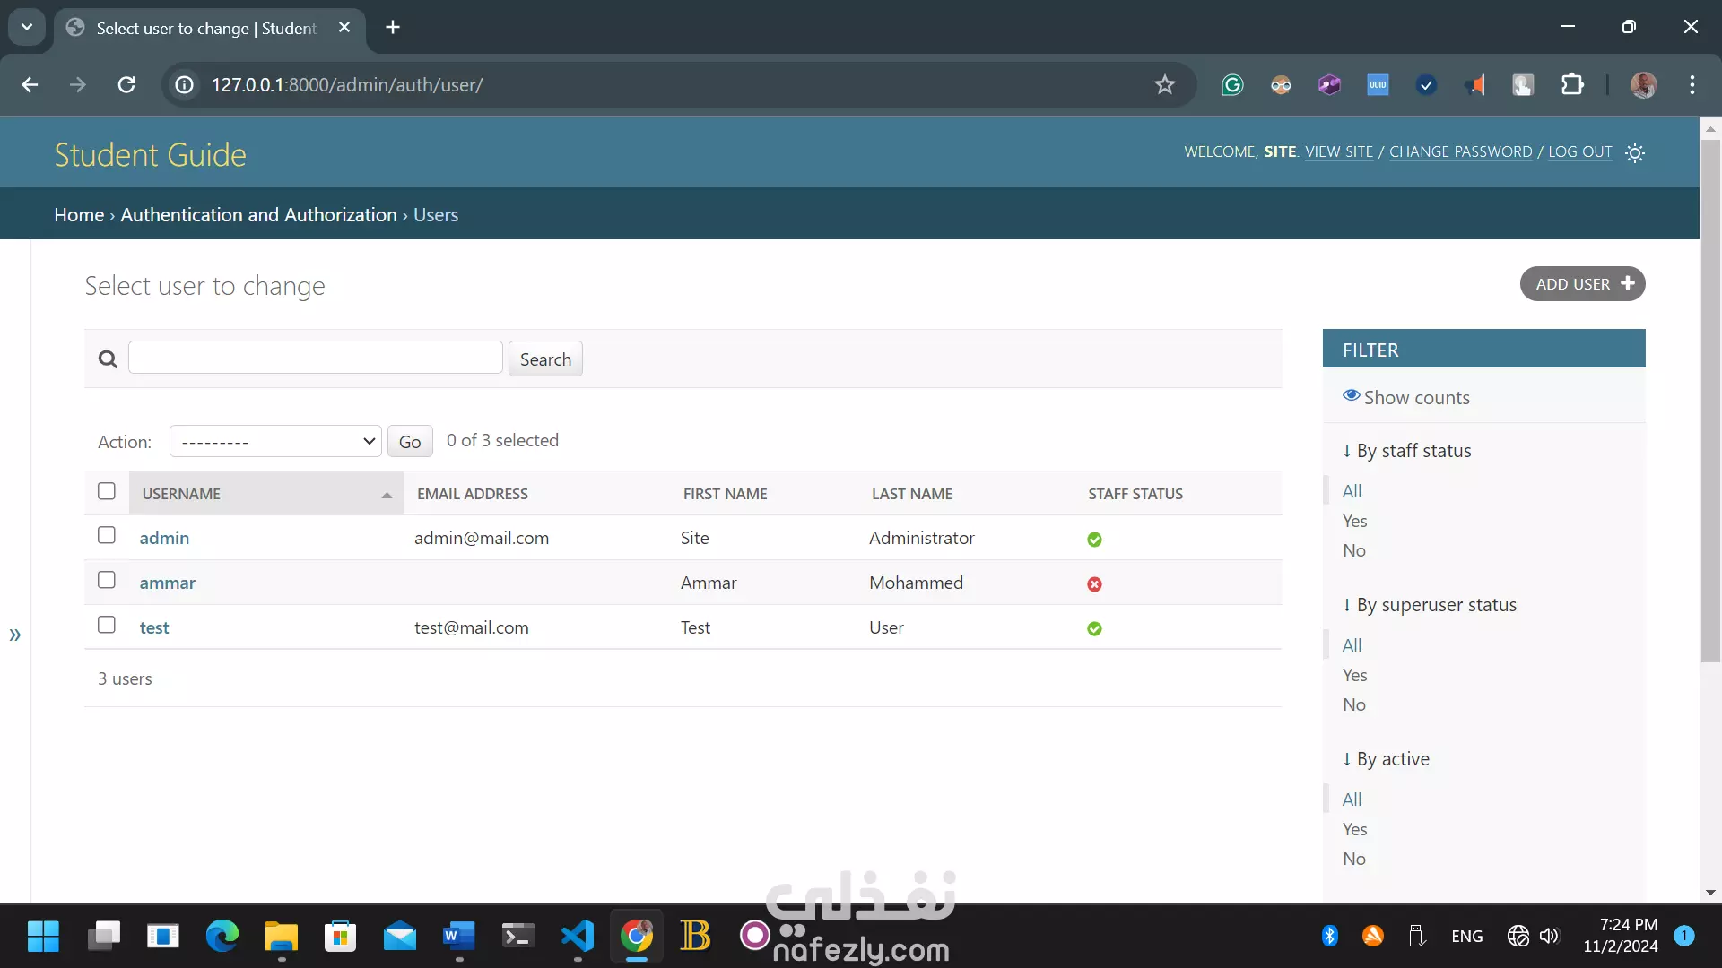The height and width of the screenshot is (968, 1722).
Task: Expand sidebar with double chevron
Action: coord(15,635)
